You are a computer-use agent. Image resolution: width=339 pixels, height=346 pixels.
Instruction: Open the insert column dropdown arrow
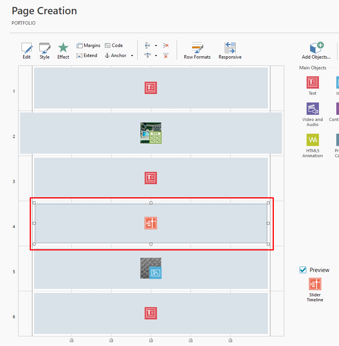pos(156,45)
